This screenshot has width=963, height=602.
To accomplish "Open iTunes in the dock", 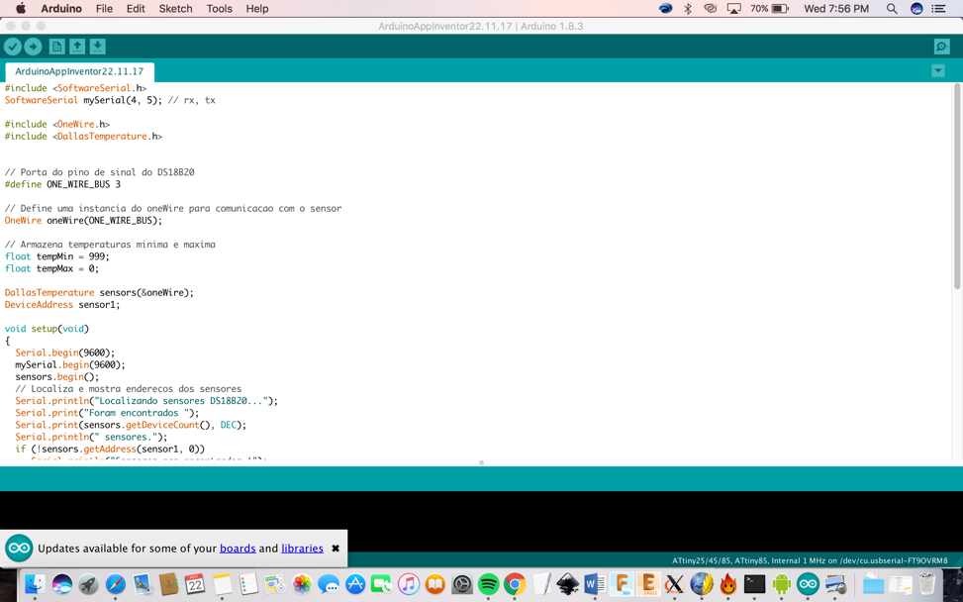I will point(409,583).
